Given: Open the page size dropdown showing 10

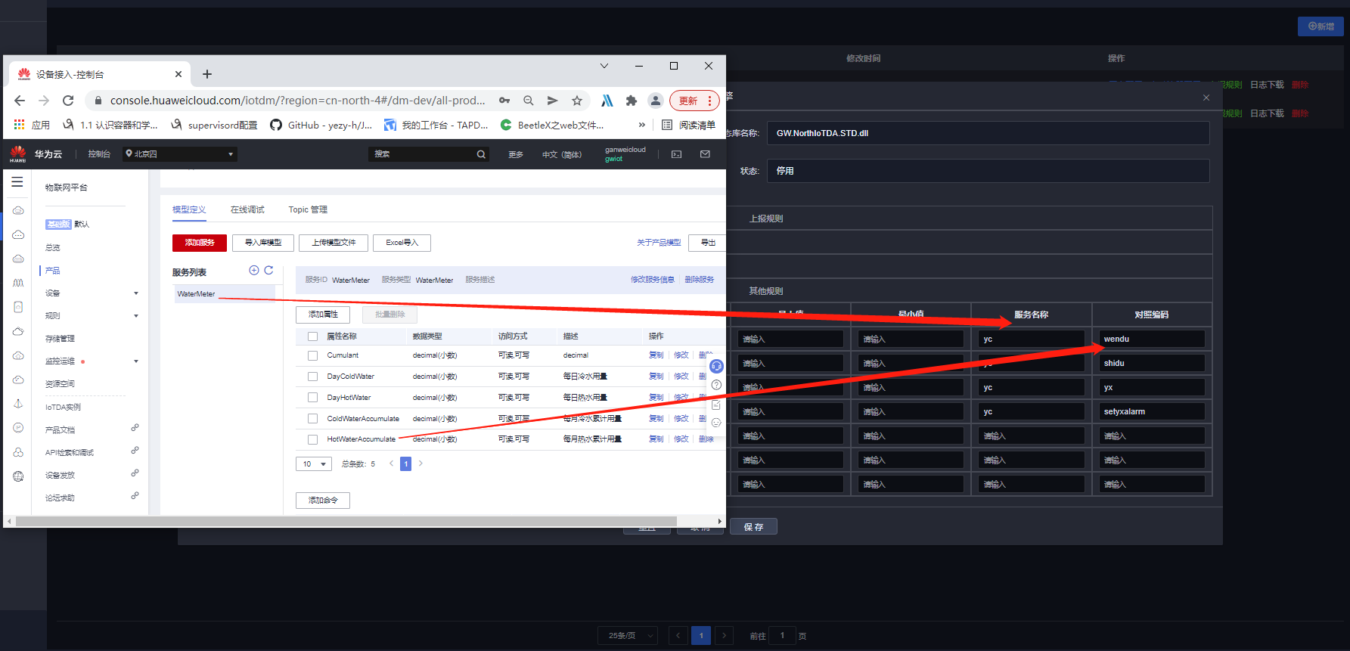Looking at the screenshot, I should pyautogui.click(x=314, y=464).
